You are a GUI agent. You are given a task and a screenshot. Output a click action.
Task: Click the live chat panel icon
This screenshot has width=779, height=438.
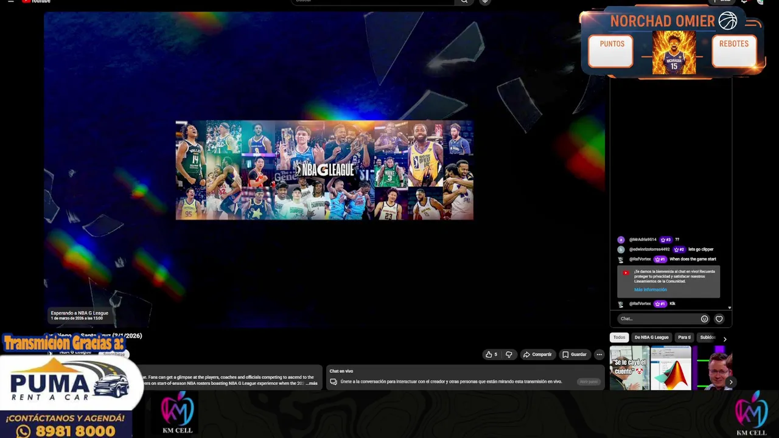(x=334, y=381)
